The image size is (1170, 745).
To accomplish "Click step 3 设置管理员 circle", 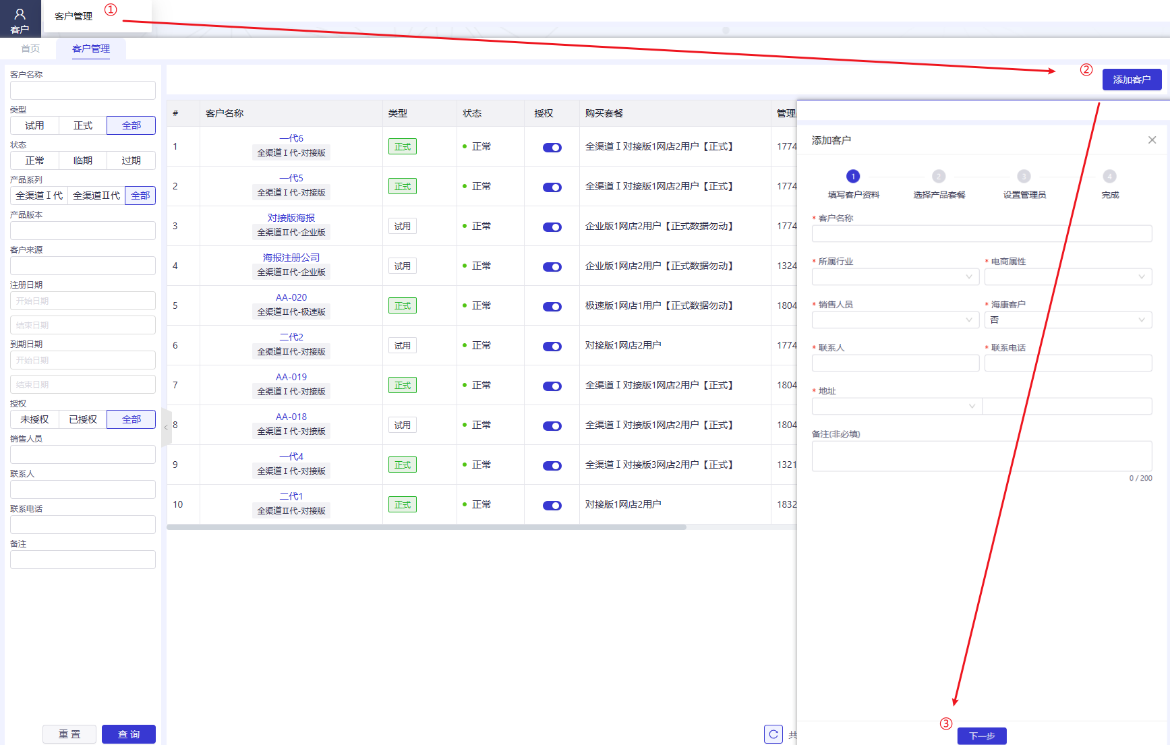I will click(x=1024, y=177).
